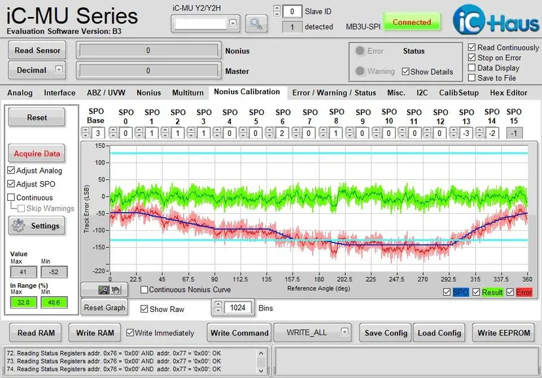This screenshot has height=378, width=542.
Task: Click the Read Sensor button
Action: point(37,50)
